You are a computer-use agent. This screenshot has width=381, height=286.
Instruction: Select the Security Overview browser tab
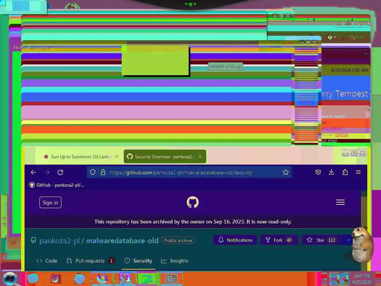165,157
